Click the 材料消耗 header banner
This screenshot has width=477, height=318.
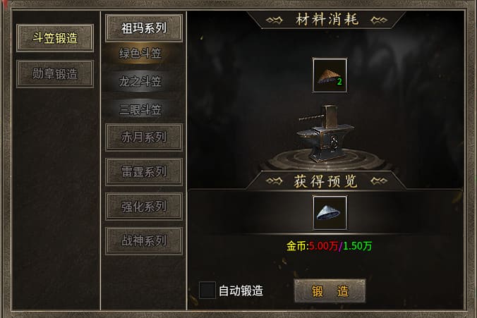327,20
